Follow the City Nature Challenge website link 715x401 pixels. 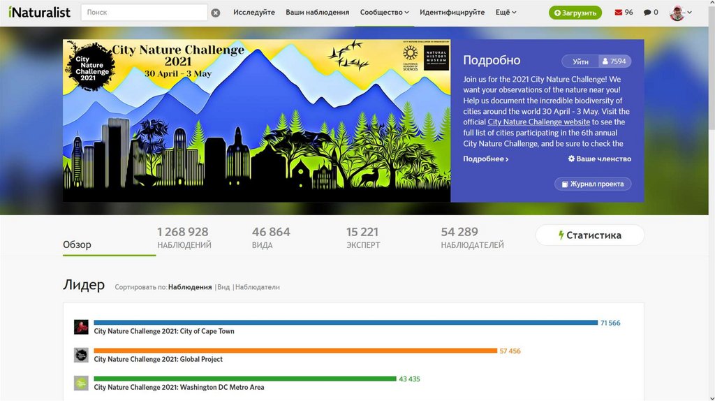click(x=538, y=122)
